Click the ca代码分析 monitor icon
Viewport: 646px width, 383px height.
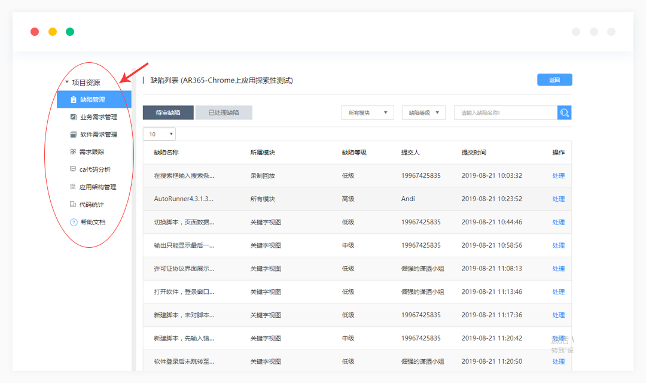pos(73,169)
